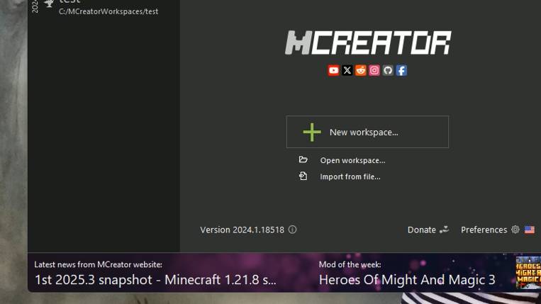Click the Preferences gear icon
Viewport: 541px width, 304px height.
tap(515, 230)
